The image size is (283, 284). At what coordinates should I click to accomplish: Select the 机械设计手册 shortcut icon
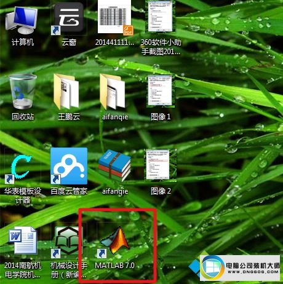pyautogui.click(x=68, y=242)
